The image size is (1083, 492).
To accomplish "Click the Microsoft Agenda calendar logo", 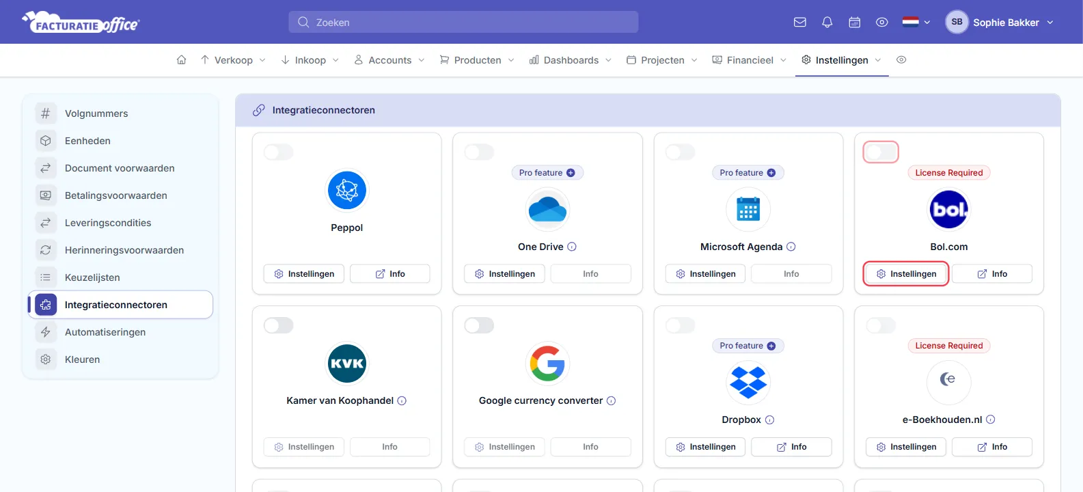I will point(748,209).
